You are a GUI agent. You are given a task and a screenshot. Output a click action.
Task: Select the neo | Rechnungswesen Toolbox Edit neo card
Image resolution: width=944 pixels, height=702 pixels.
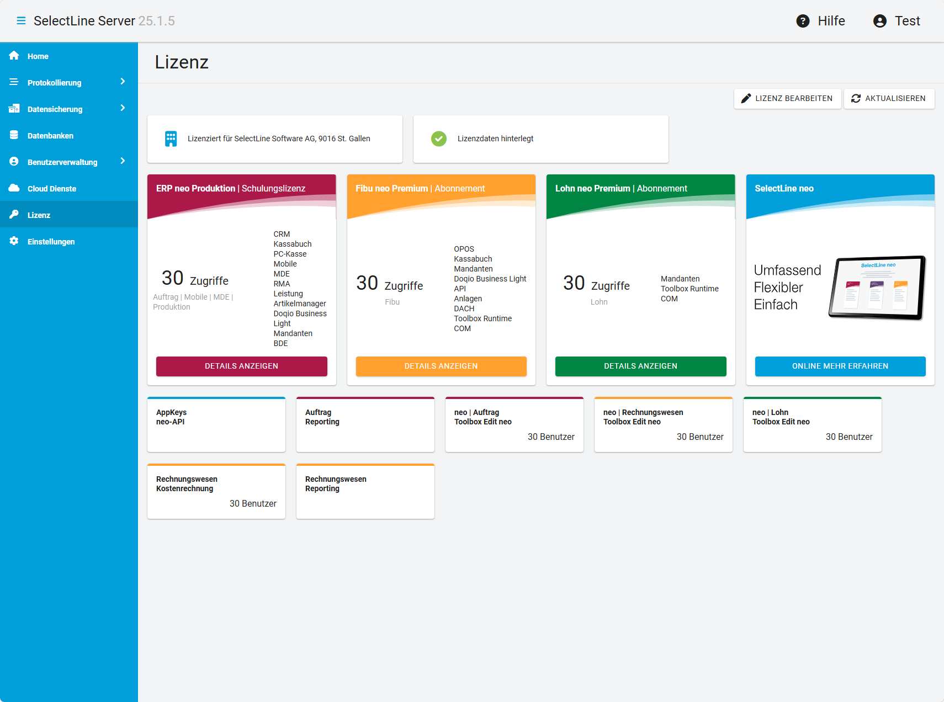664,424
